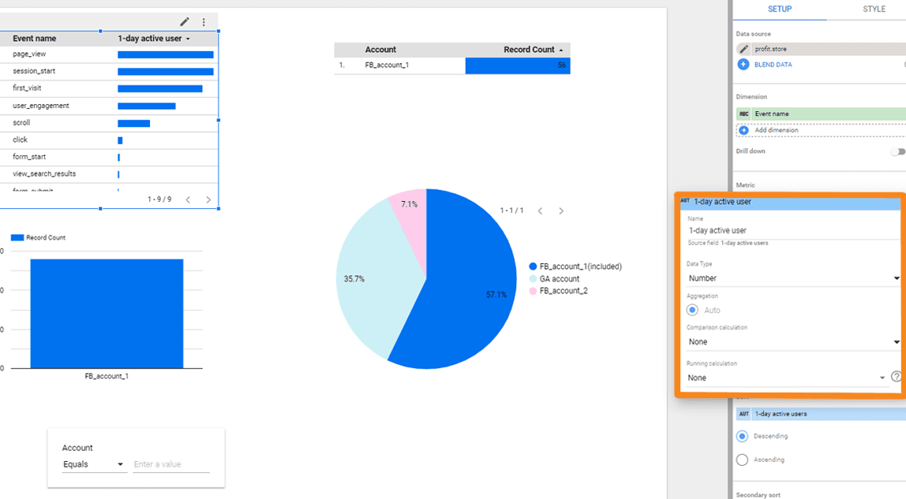
Task: Open the three-dot more options menu
Action: coord(204,22)
